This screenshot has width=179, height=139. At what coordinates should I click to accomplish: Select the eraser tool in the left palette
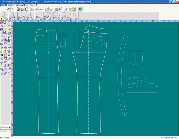pyautogui.click(x=2, y=30)
